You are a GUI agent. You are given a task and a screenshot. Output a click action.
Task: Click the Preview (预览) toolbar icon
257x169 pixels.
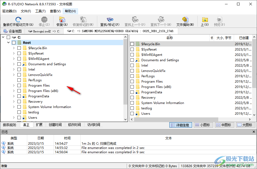click(219, 20)
